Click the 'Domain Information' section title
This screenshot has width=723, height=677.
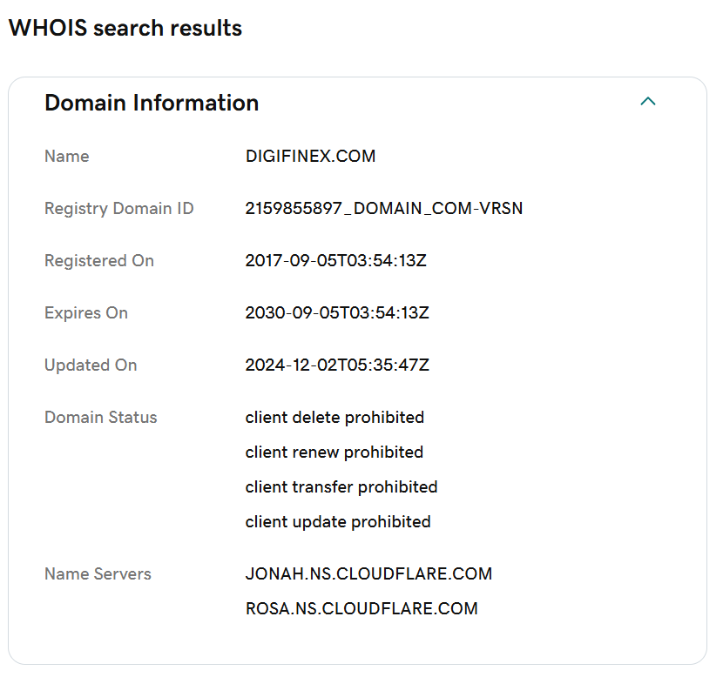tap(152, 102)
